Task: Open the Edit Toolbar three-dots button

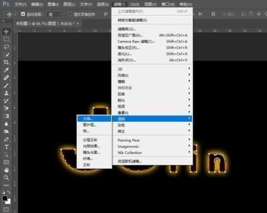Action: 6,185
